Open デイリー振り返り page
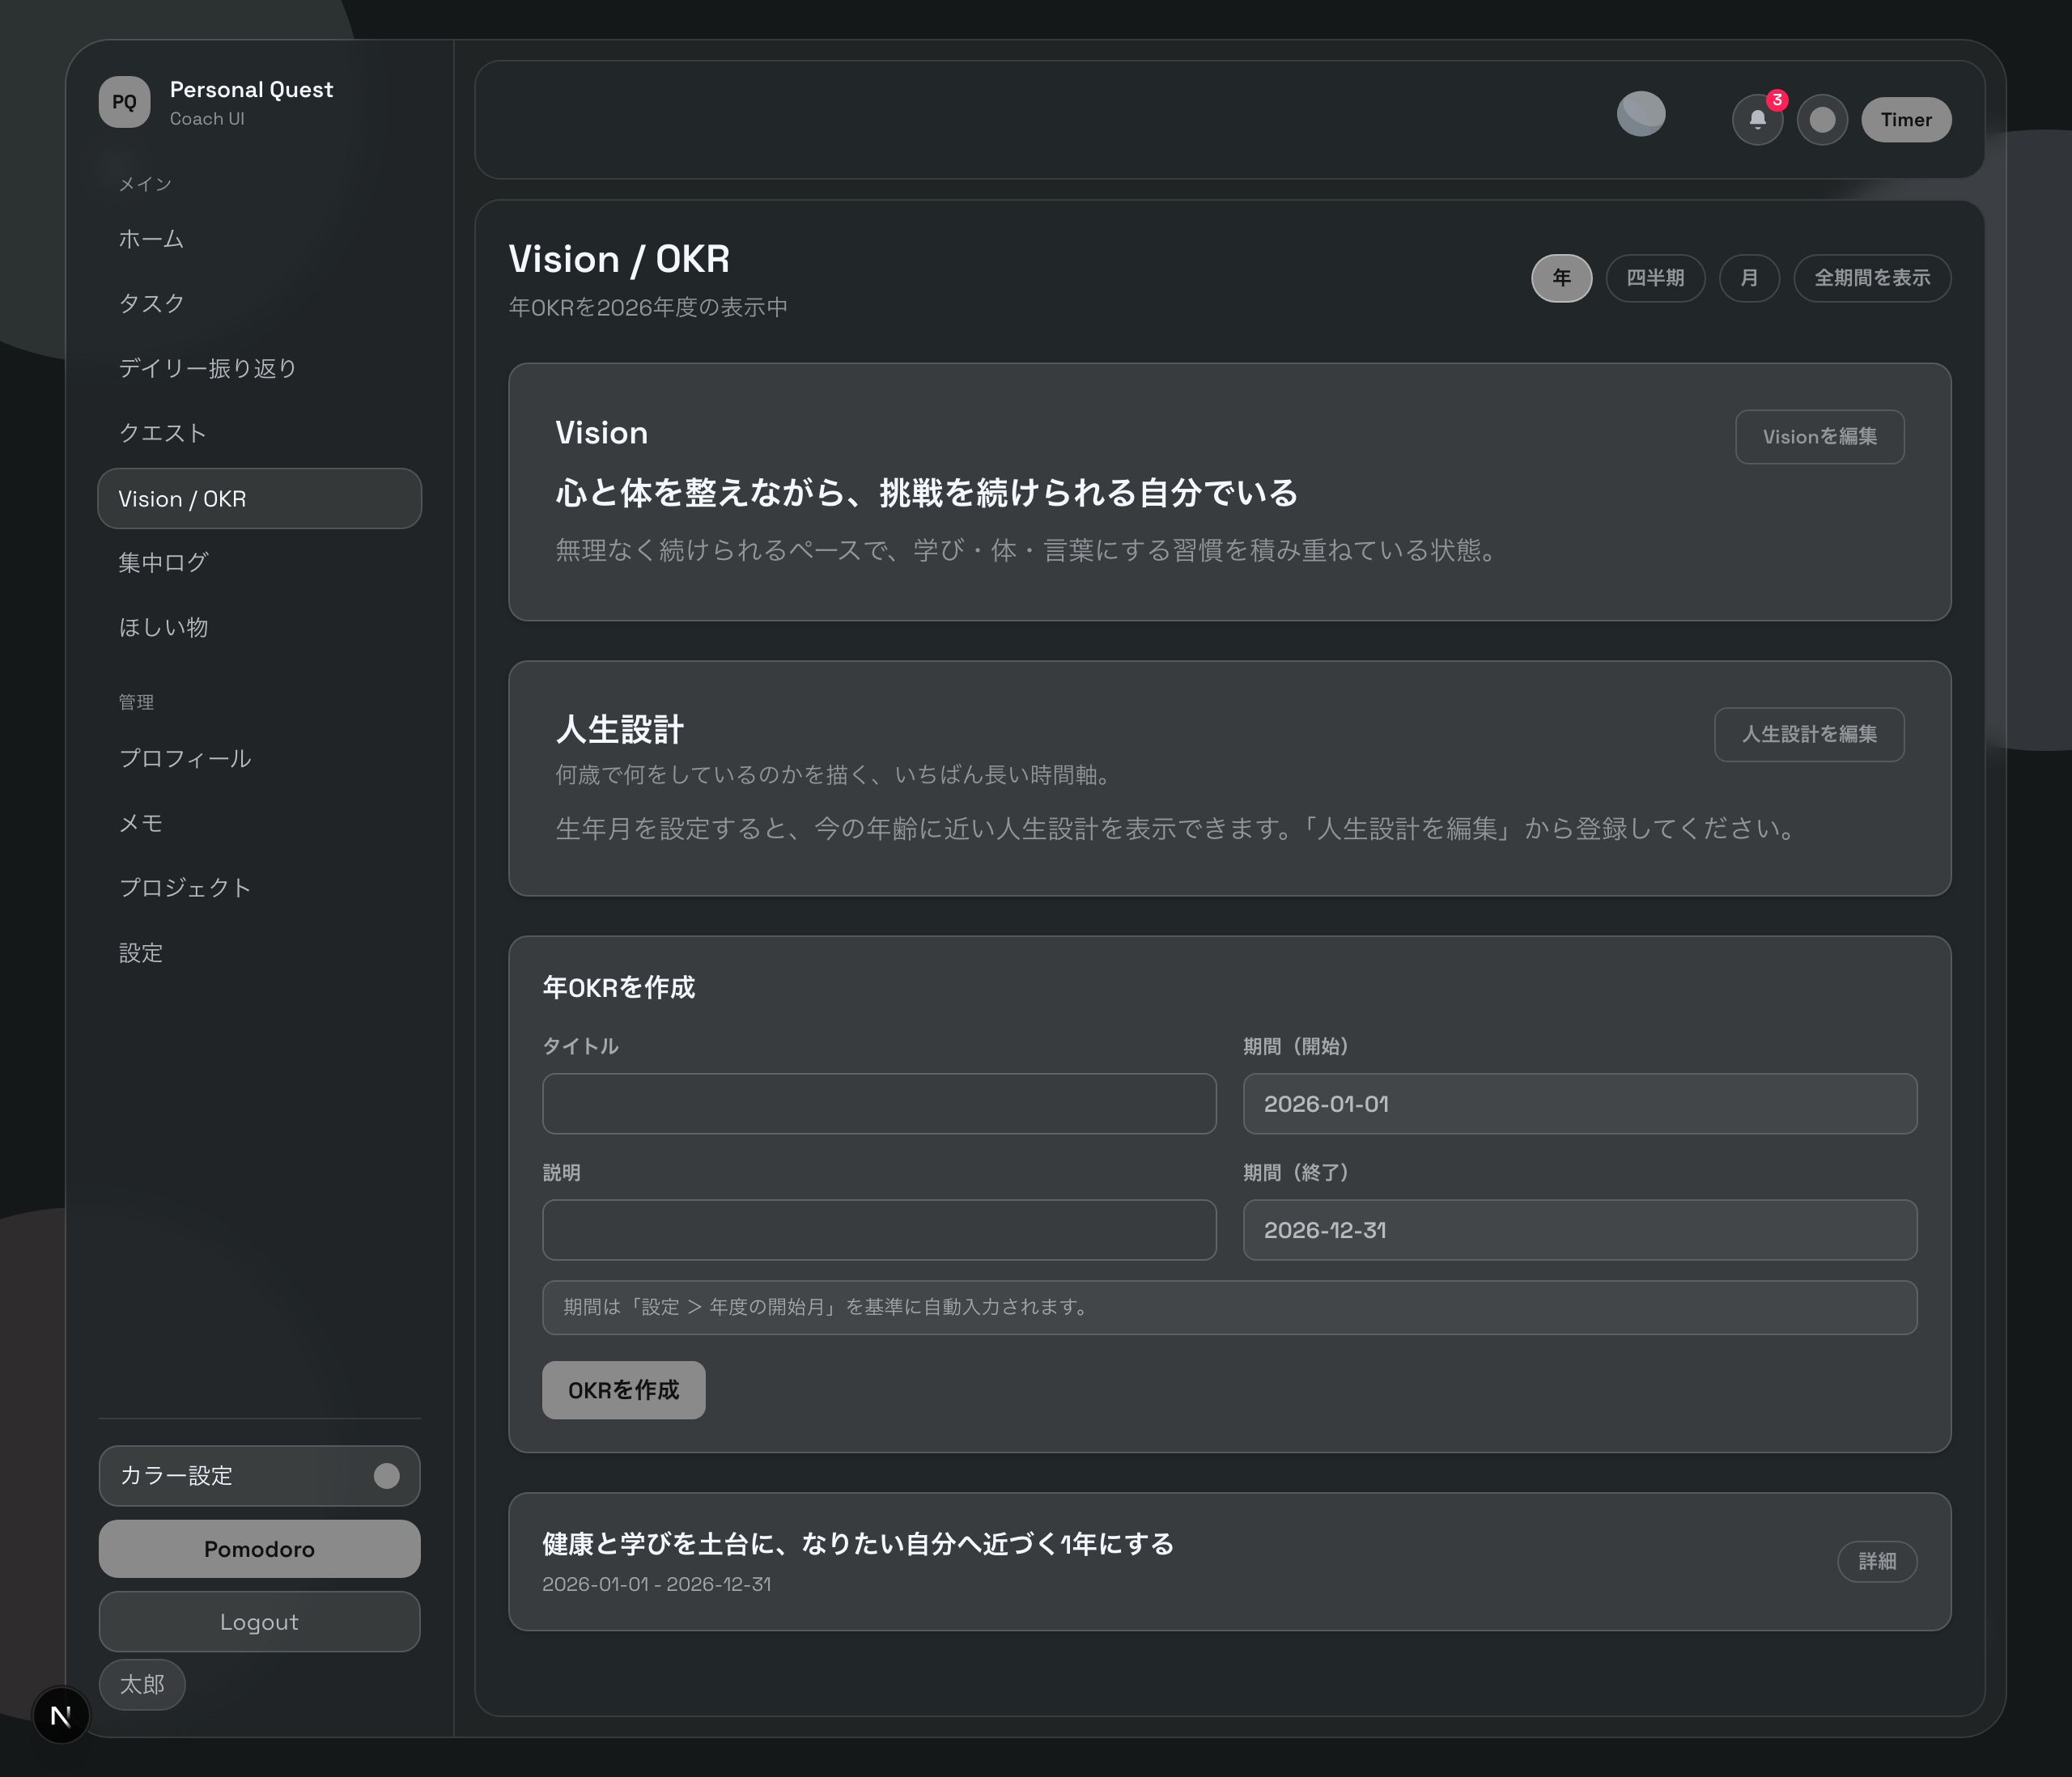 [259, 369]
